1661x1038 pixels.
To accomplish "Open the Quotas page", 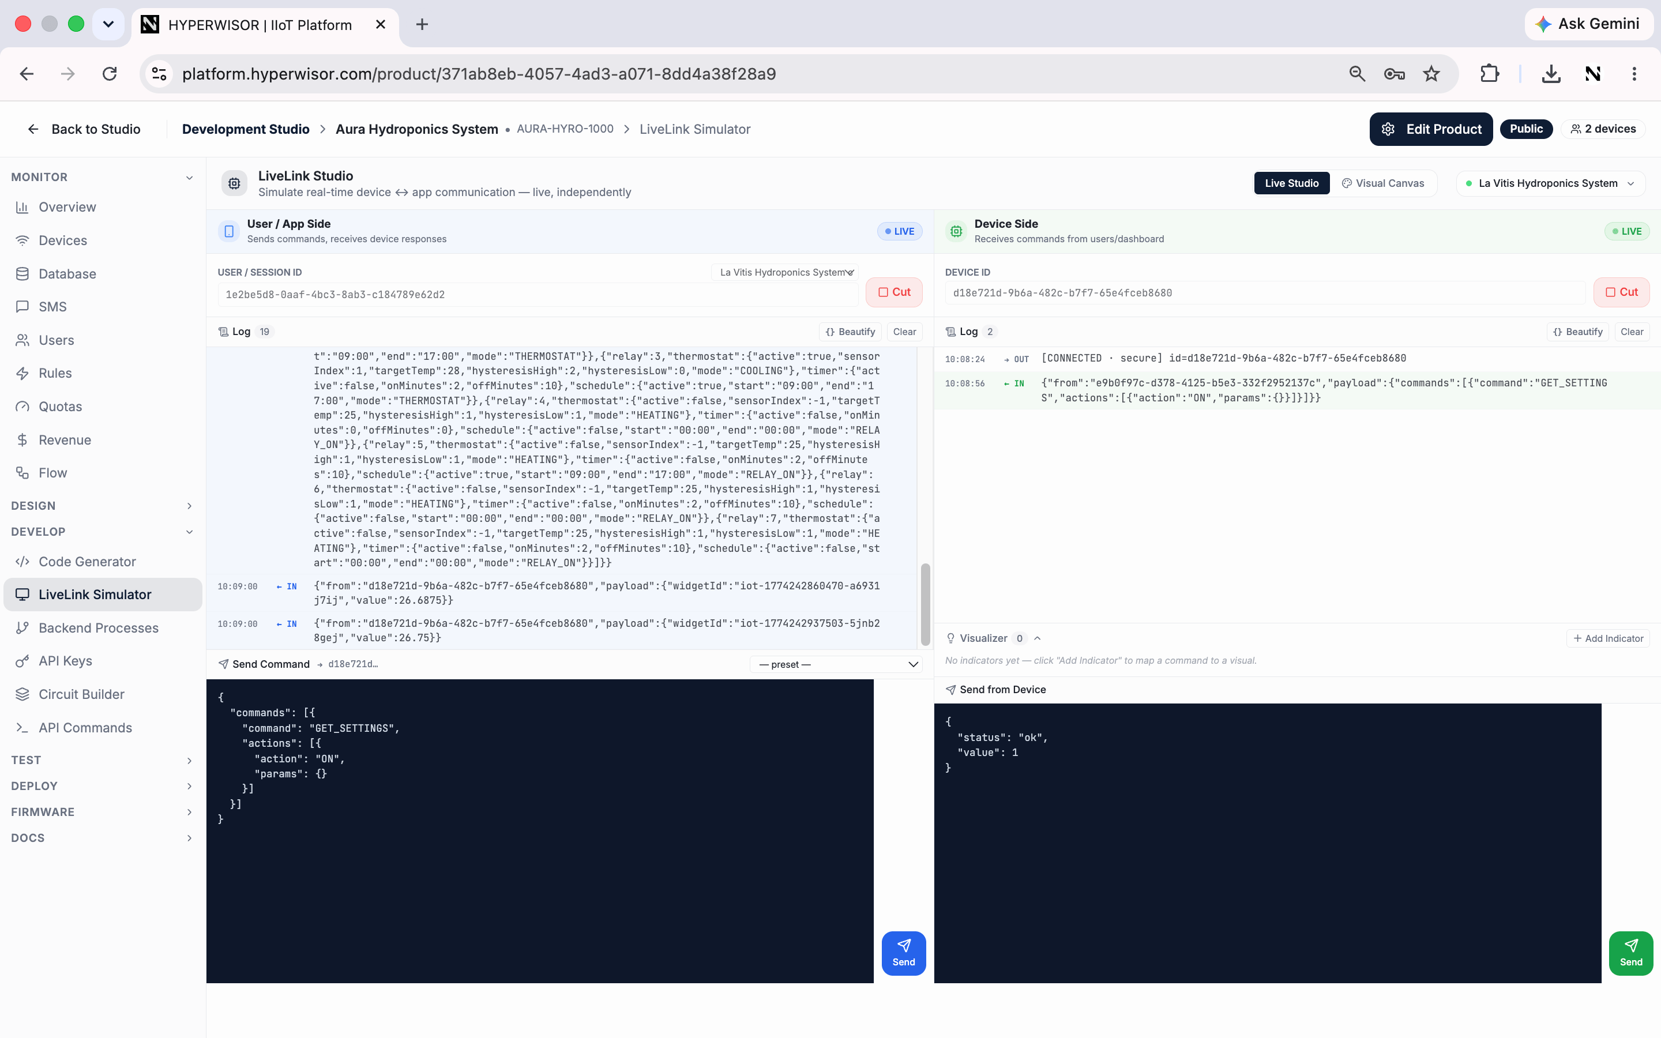I will click(60, 407).
